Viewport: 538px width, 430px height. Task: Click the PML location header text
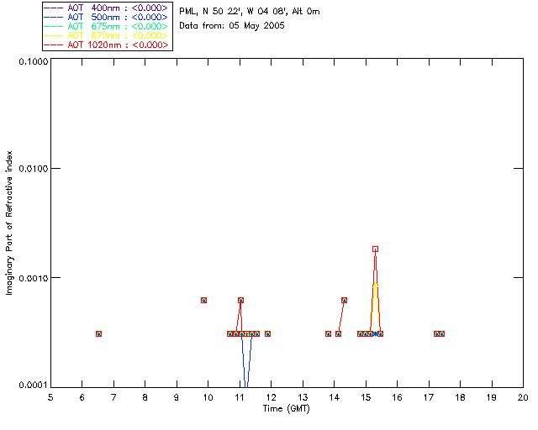[x=250, y=12]
